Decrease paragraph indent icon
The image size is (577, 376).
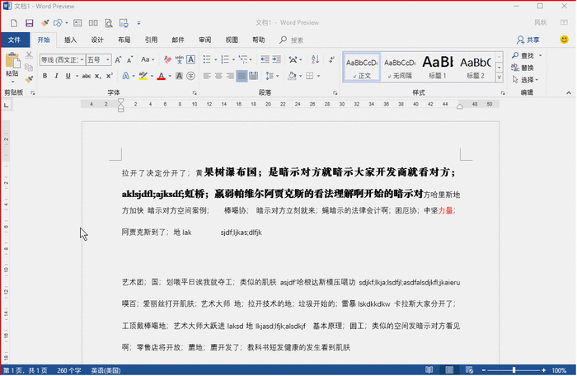tap(265, 59)
